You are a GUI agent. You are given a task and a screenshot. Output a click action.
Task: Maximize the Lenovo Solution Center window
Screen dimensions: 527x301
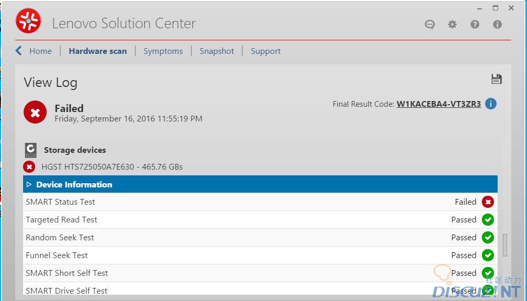496,8
